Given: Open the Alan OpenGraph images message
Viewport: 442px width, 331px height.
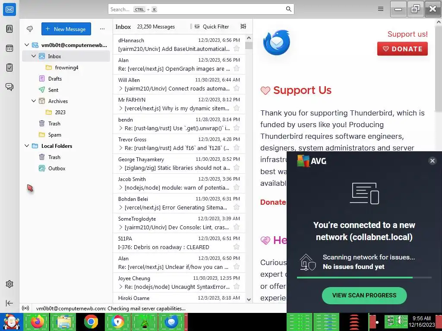Looking at the screenshot, I should [179, 65].
